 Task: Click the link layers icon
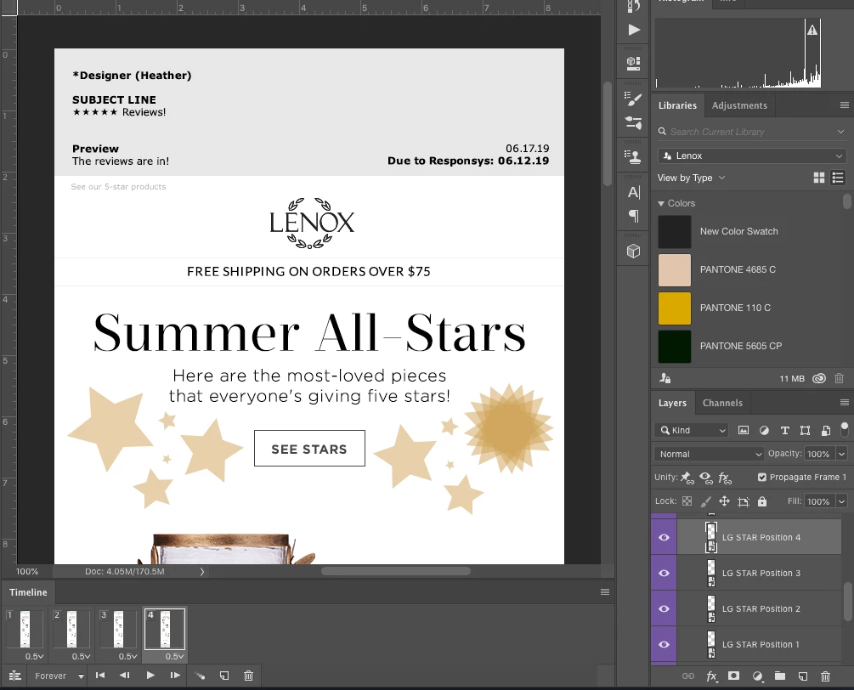[688, 676]
